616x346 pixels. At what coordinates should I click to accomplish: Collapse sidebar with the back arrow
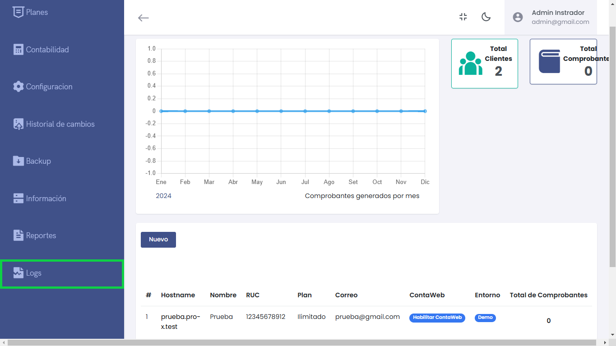tap(143, 18)
